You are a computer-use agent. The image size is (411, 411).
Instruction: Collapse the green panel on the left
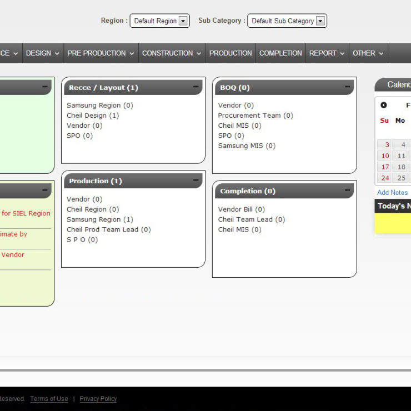(44, 87)
